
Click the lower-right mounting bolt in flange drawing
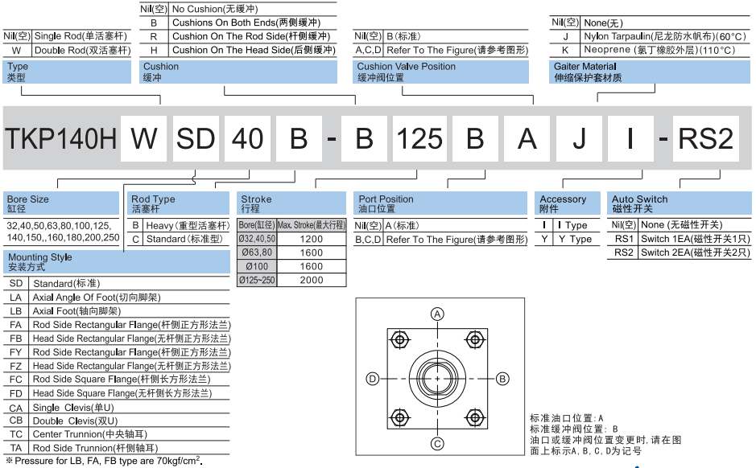coord(475,417)
